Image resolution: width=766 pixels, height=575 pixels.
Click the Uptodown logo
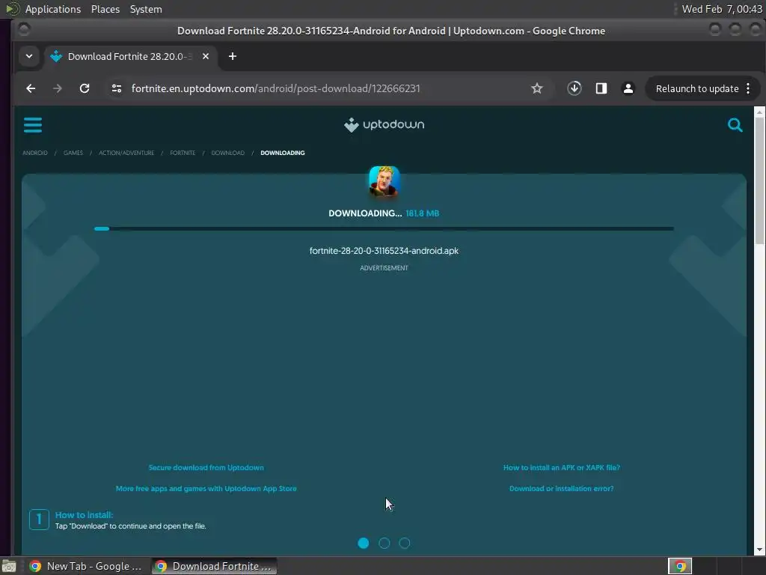click(384, 125)
